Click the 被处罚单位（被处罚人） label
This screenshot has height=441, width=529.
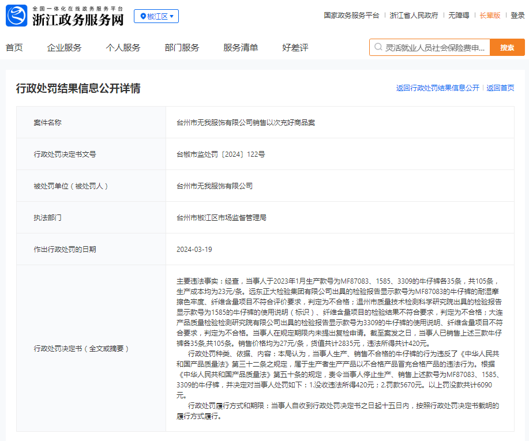pos(71,186)
